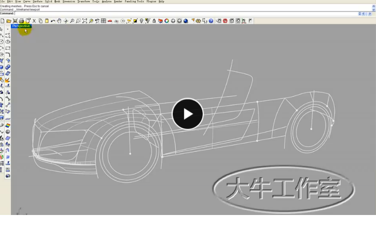This screenshot has height=226, width=376.
Task: Open the Solid menu
Action: (x=49, y=1)
